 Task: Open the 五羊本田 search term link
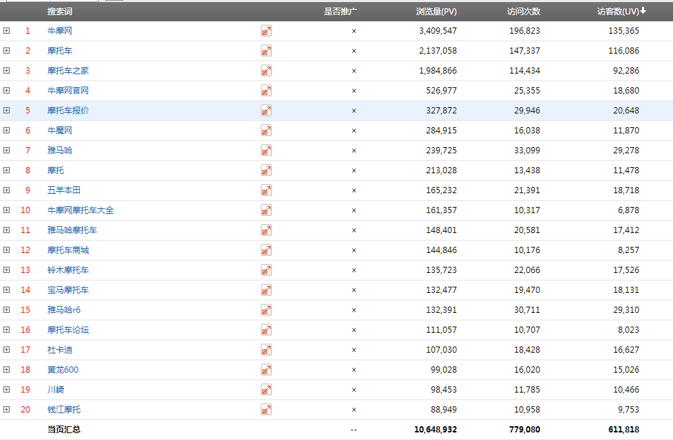pyautogui.click(x=64, y=190)
